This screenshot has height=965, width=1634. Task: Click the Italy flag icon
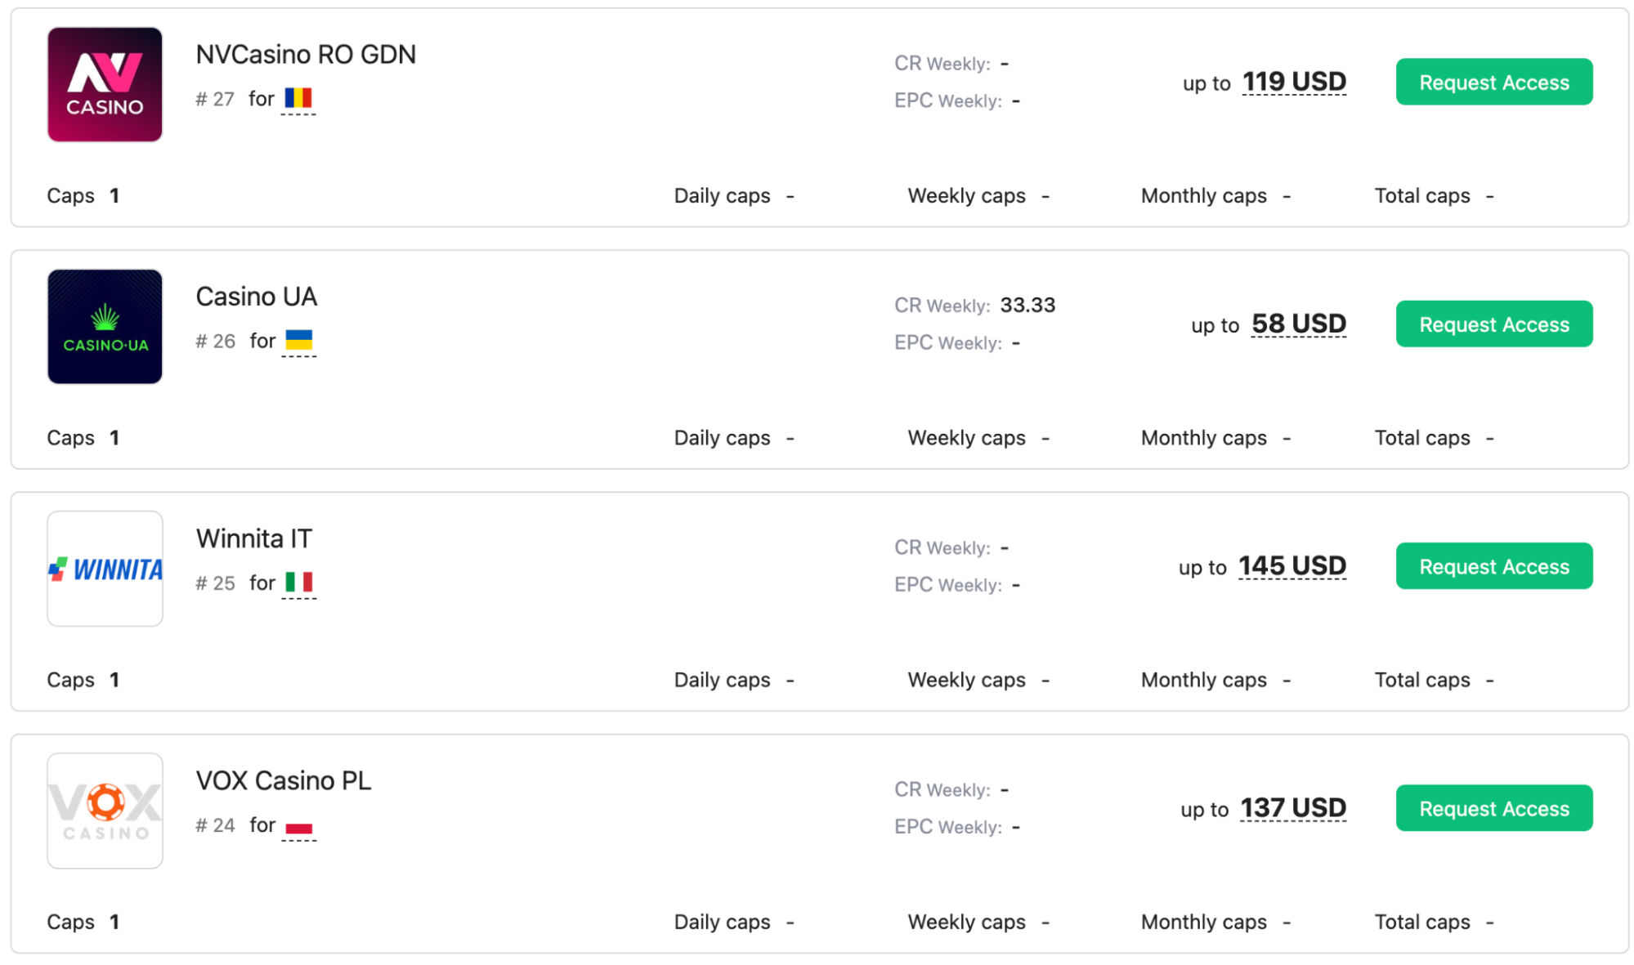pos(298,583)
